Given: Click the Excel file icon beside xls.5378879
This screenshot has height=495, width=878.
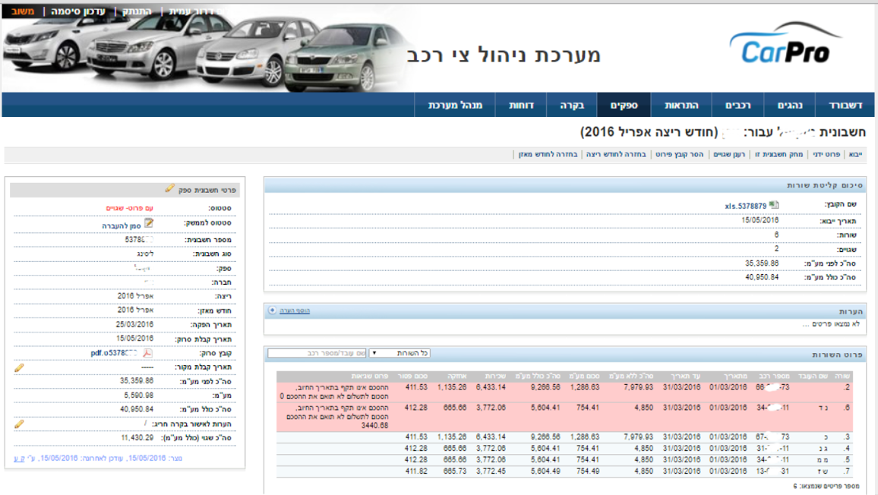Looking at the screenshot, I should pos(773,205).
